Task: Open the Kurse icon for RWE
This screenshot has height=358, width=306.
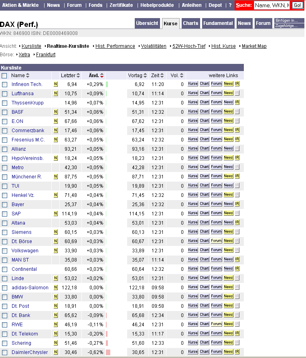Action: [x=193, y=324]
